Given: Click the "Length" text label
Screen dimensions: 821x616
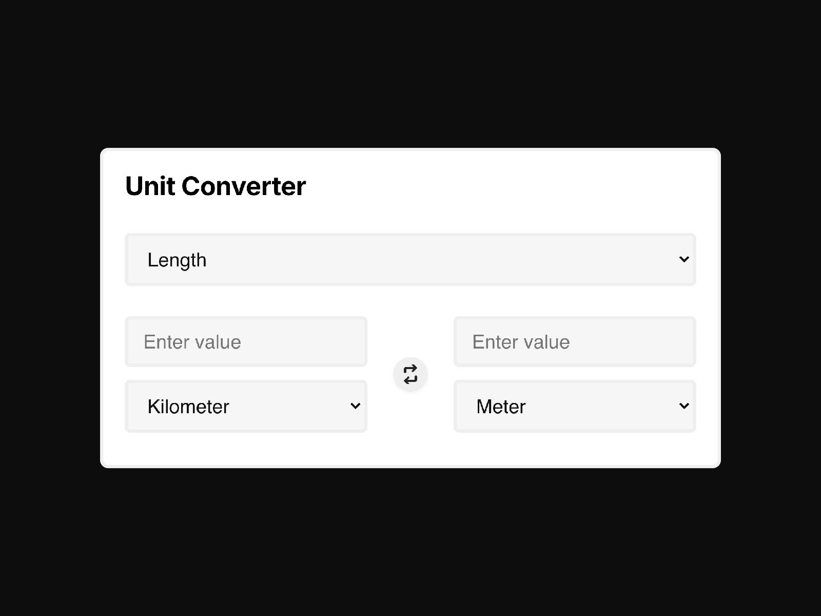Looking at the screenshot, I should coord(177,260).
